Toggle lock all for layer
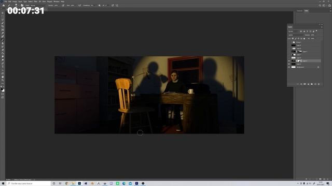The width and height of the screenshot is (332, 186). pyautogui.click(x=305, y=39)
